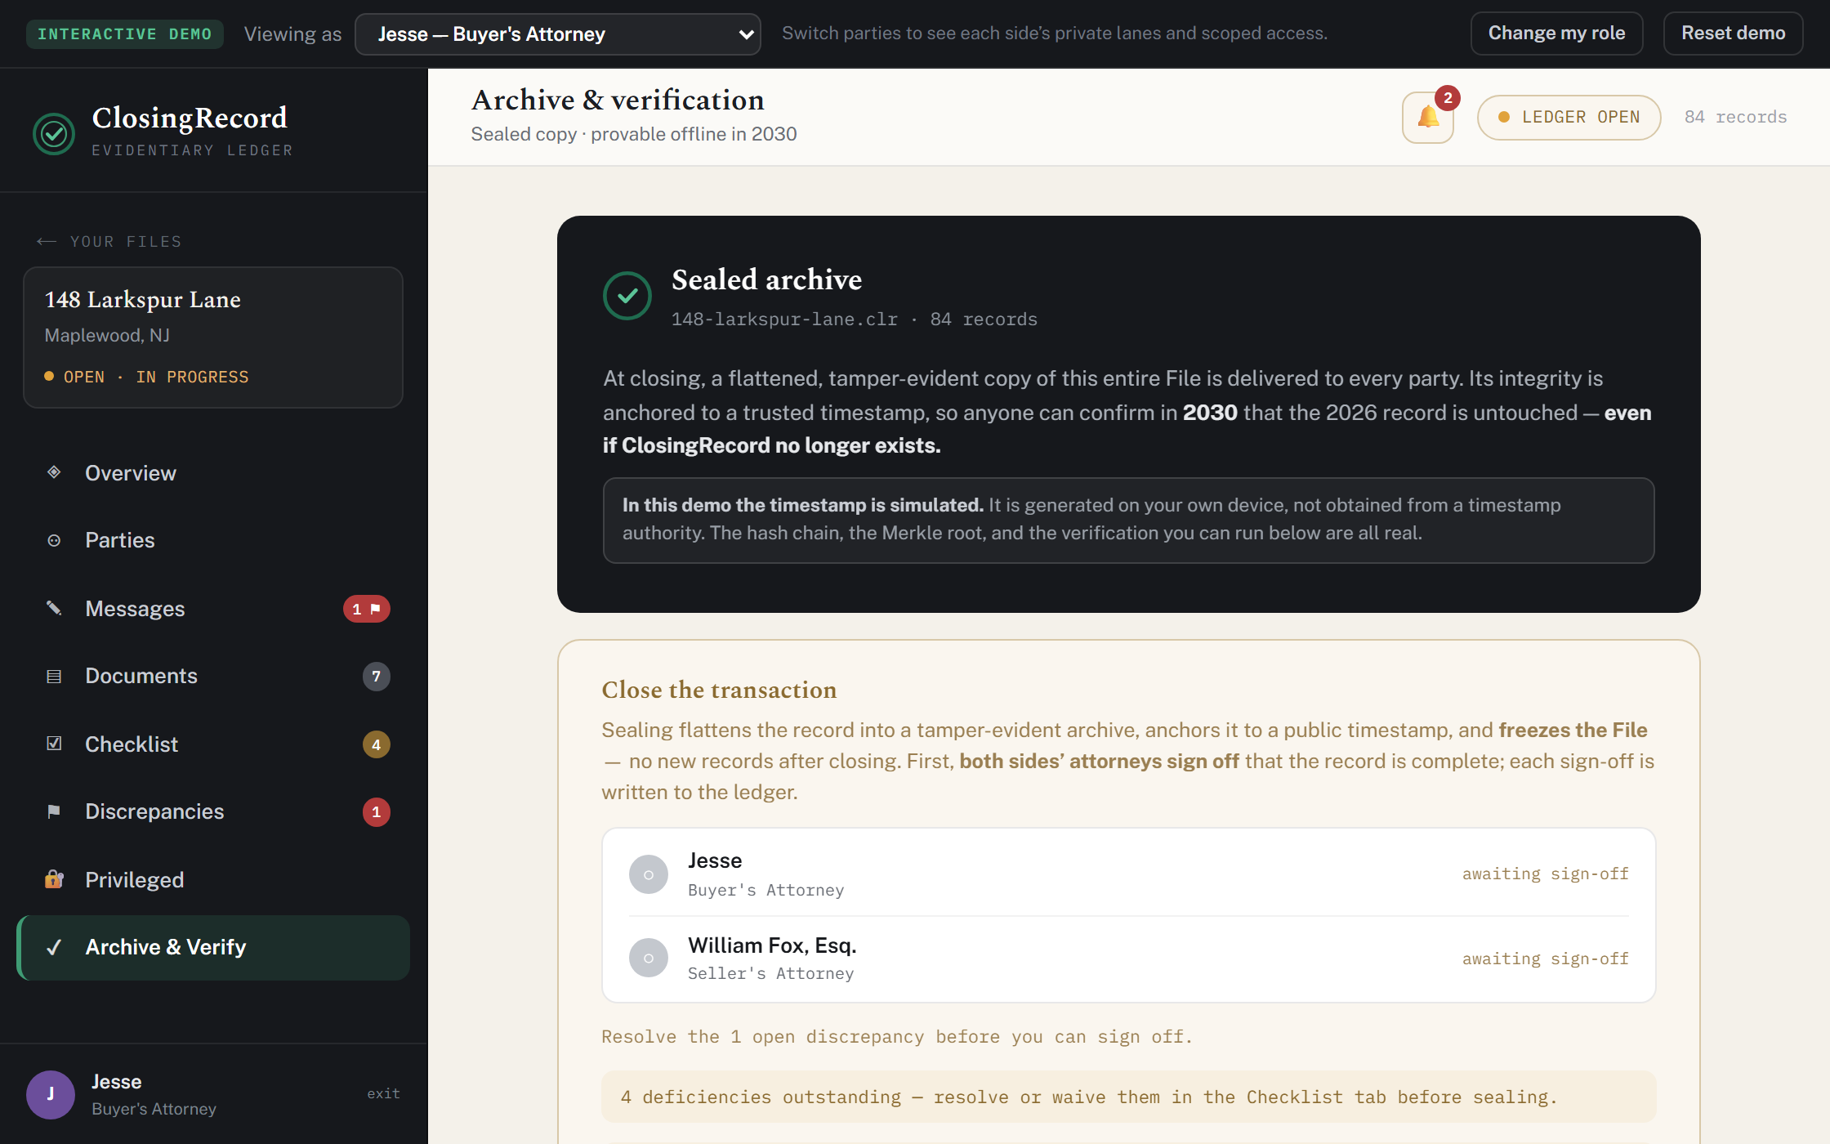This screenshot has width=1830, height=1144.
Task: Click the Sealed archive green checkmark icon
Action: pos(627,296)
